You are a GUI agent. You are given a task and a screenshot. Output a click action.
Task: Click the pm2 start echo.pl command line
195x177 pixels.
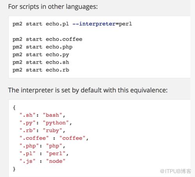click(72, 24)
